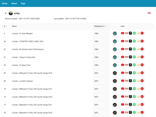This screenshot has width=156, height=117.
Task: Open the About page
Action: [x=14, y=3]
